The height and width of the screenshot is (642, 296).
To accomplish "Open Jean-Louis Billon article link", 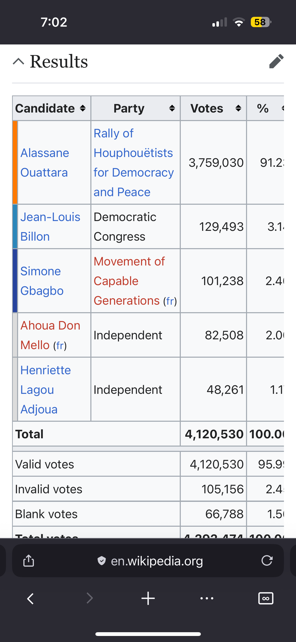I will coord(50,227).
